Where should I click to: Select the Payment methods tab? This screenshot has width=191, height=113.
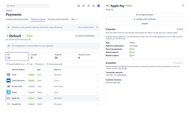38,19
